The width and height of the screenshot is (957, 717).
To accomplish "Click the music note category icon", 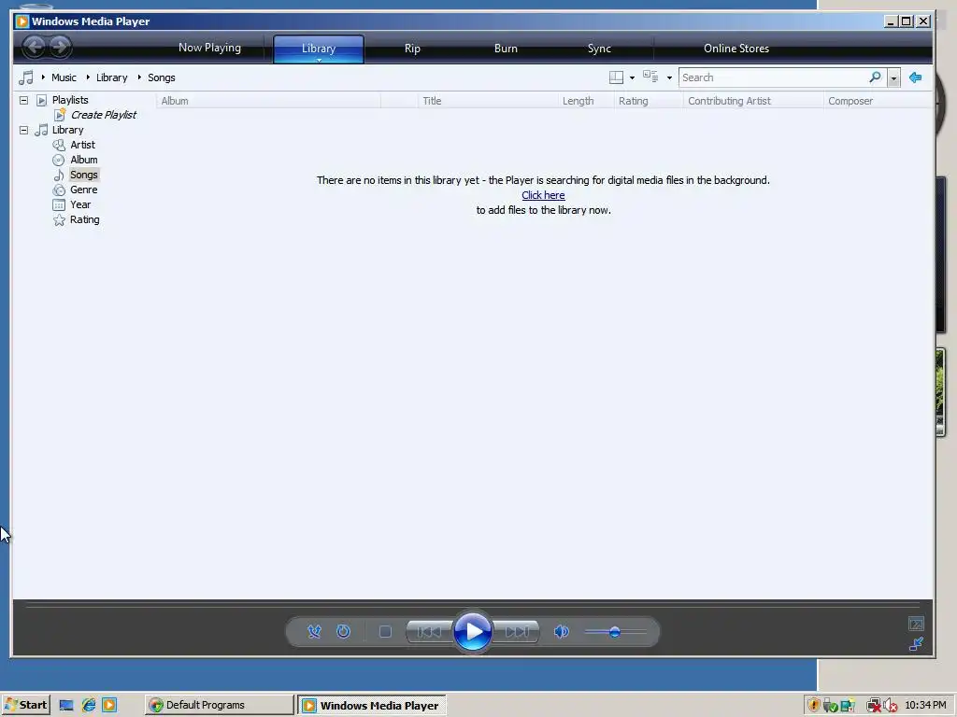I will 26,77.
